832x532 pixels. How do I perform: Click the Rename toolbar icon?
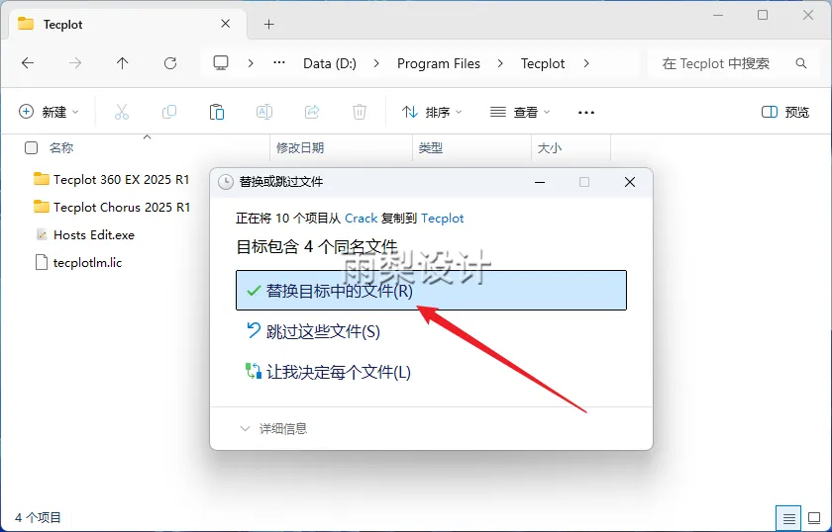pos(264,112)
